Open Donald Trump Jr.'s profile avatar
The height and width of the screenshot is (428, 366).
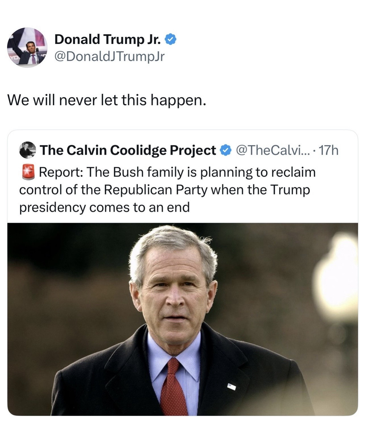click(x=27, y=47)
